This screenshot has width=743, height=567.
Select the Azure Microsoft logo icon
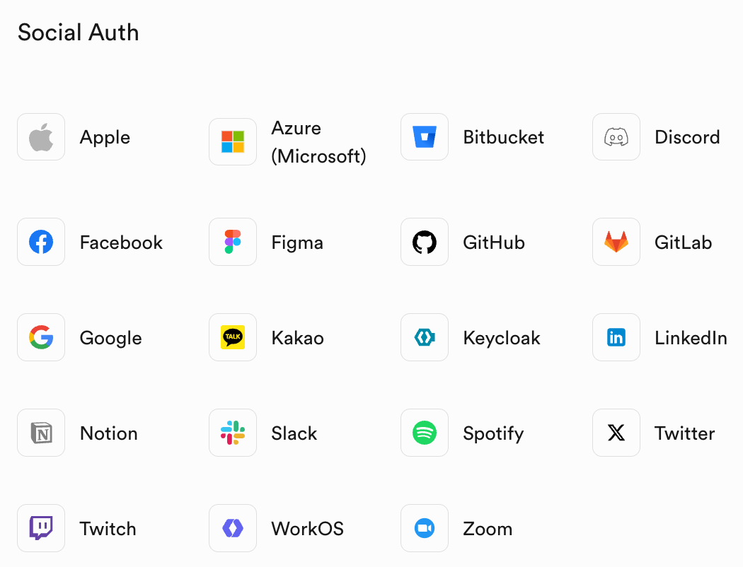233,142
